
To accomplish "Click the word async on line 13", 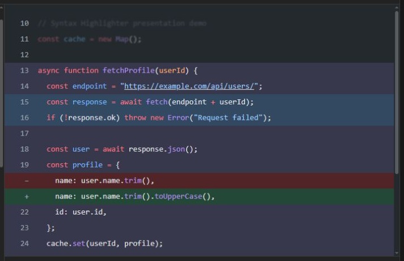I will click(x=49, y=70).
